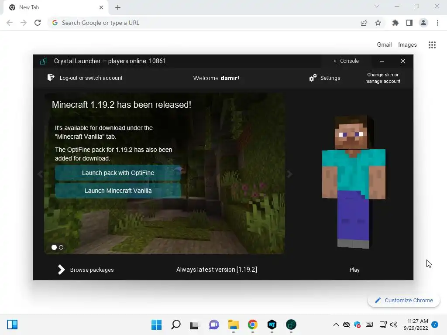Open Chrome profile avatar
447x335 pixels.
pos(423,23)
